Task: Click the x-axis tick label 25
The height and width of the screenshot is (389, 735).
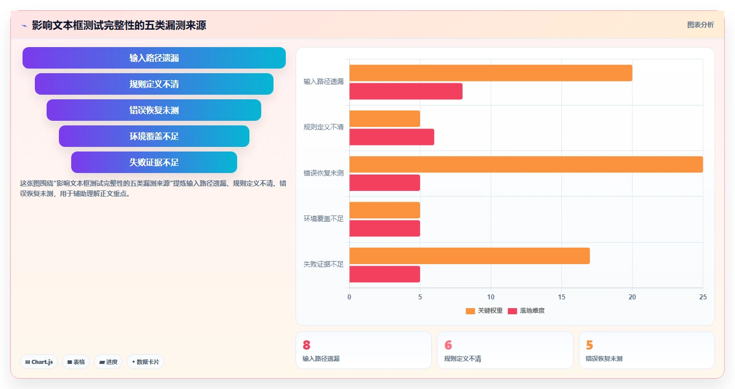Action: [x=703, y=297]
